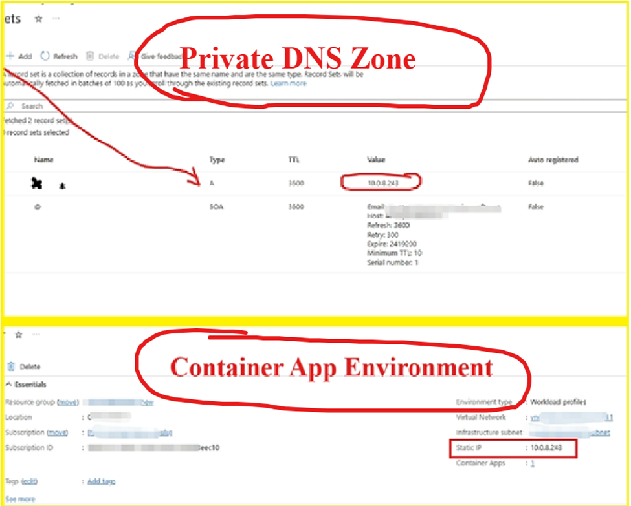Click the edit link beside Tags

[x=29, y=481]
